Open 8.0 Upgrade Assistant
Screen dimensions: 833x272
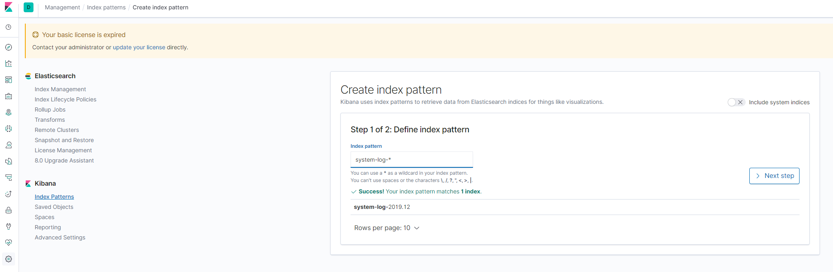tap(64, 160)
